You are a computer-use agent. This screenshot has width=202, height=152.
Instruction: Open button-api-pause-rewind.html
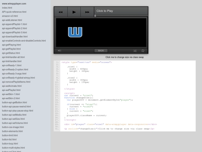coord(16,107)
